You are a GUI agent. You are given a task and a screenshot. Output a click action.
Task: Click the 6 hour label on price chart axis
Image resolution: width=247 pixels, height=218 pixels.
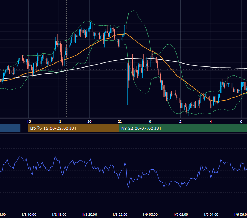[x=241, y=122]
